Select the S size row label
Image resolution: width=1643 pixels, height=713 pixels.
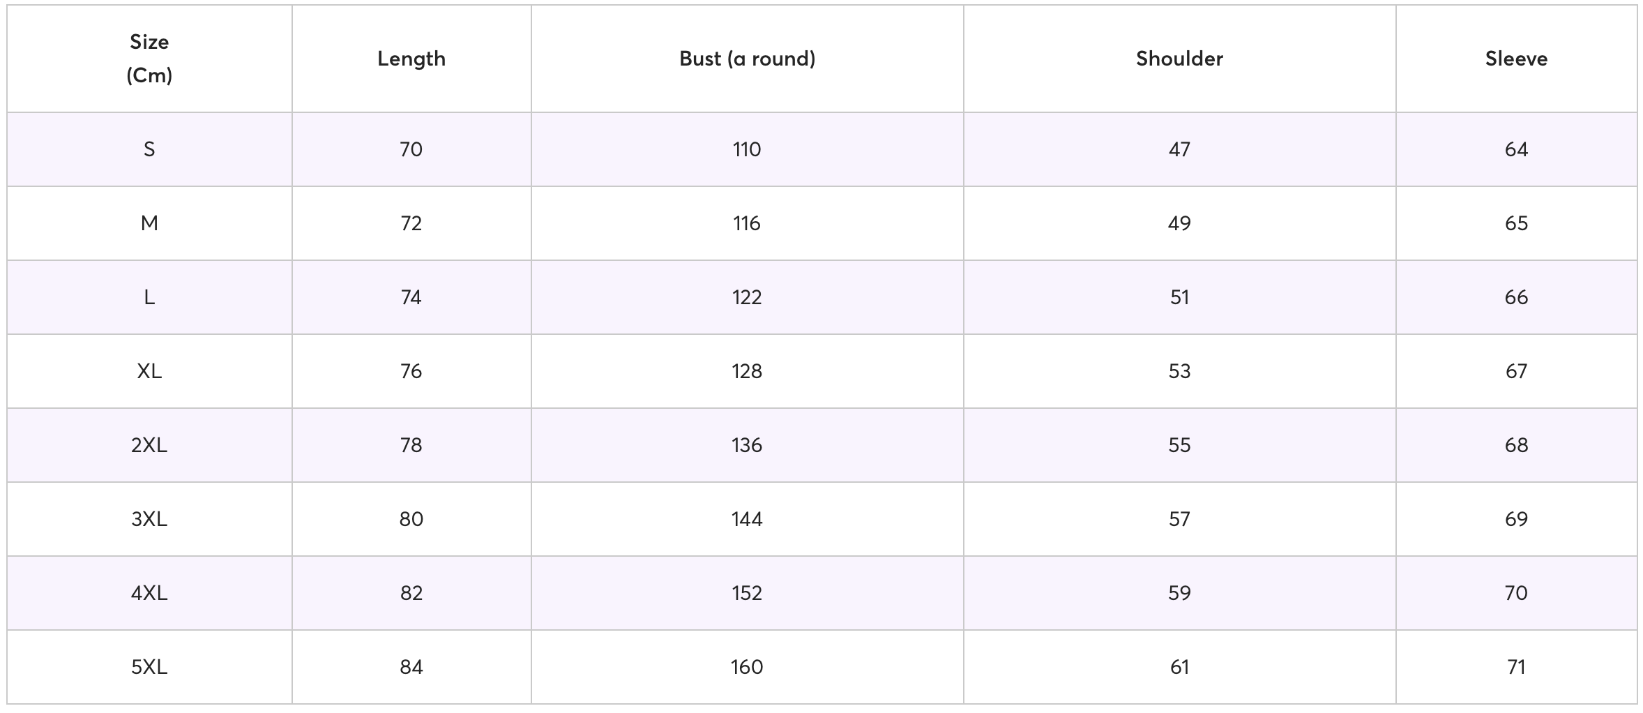149,149
